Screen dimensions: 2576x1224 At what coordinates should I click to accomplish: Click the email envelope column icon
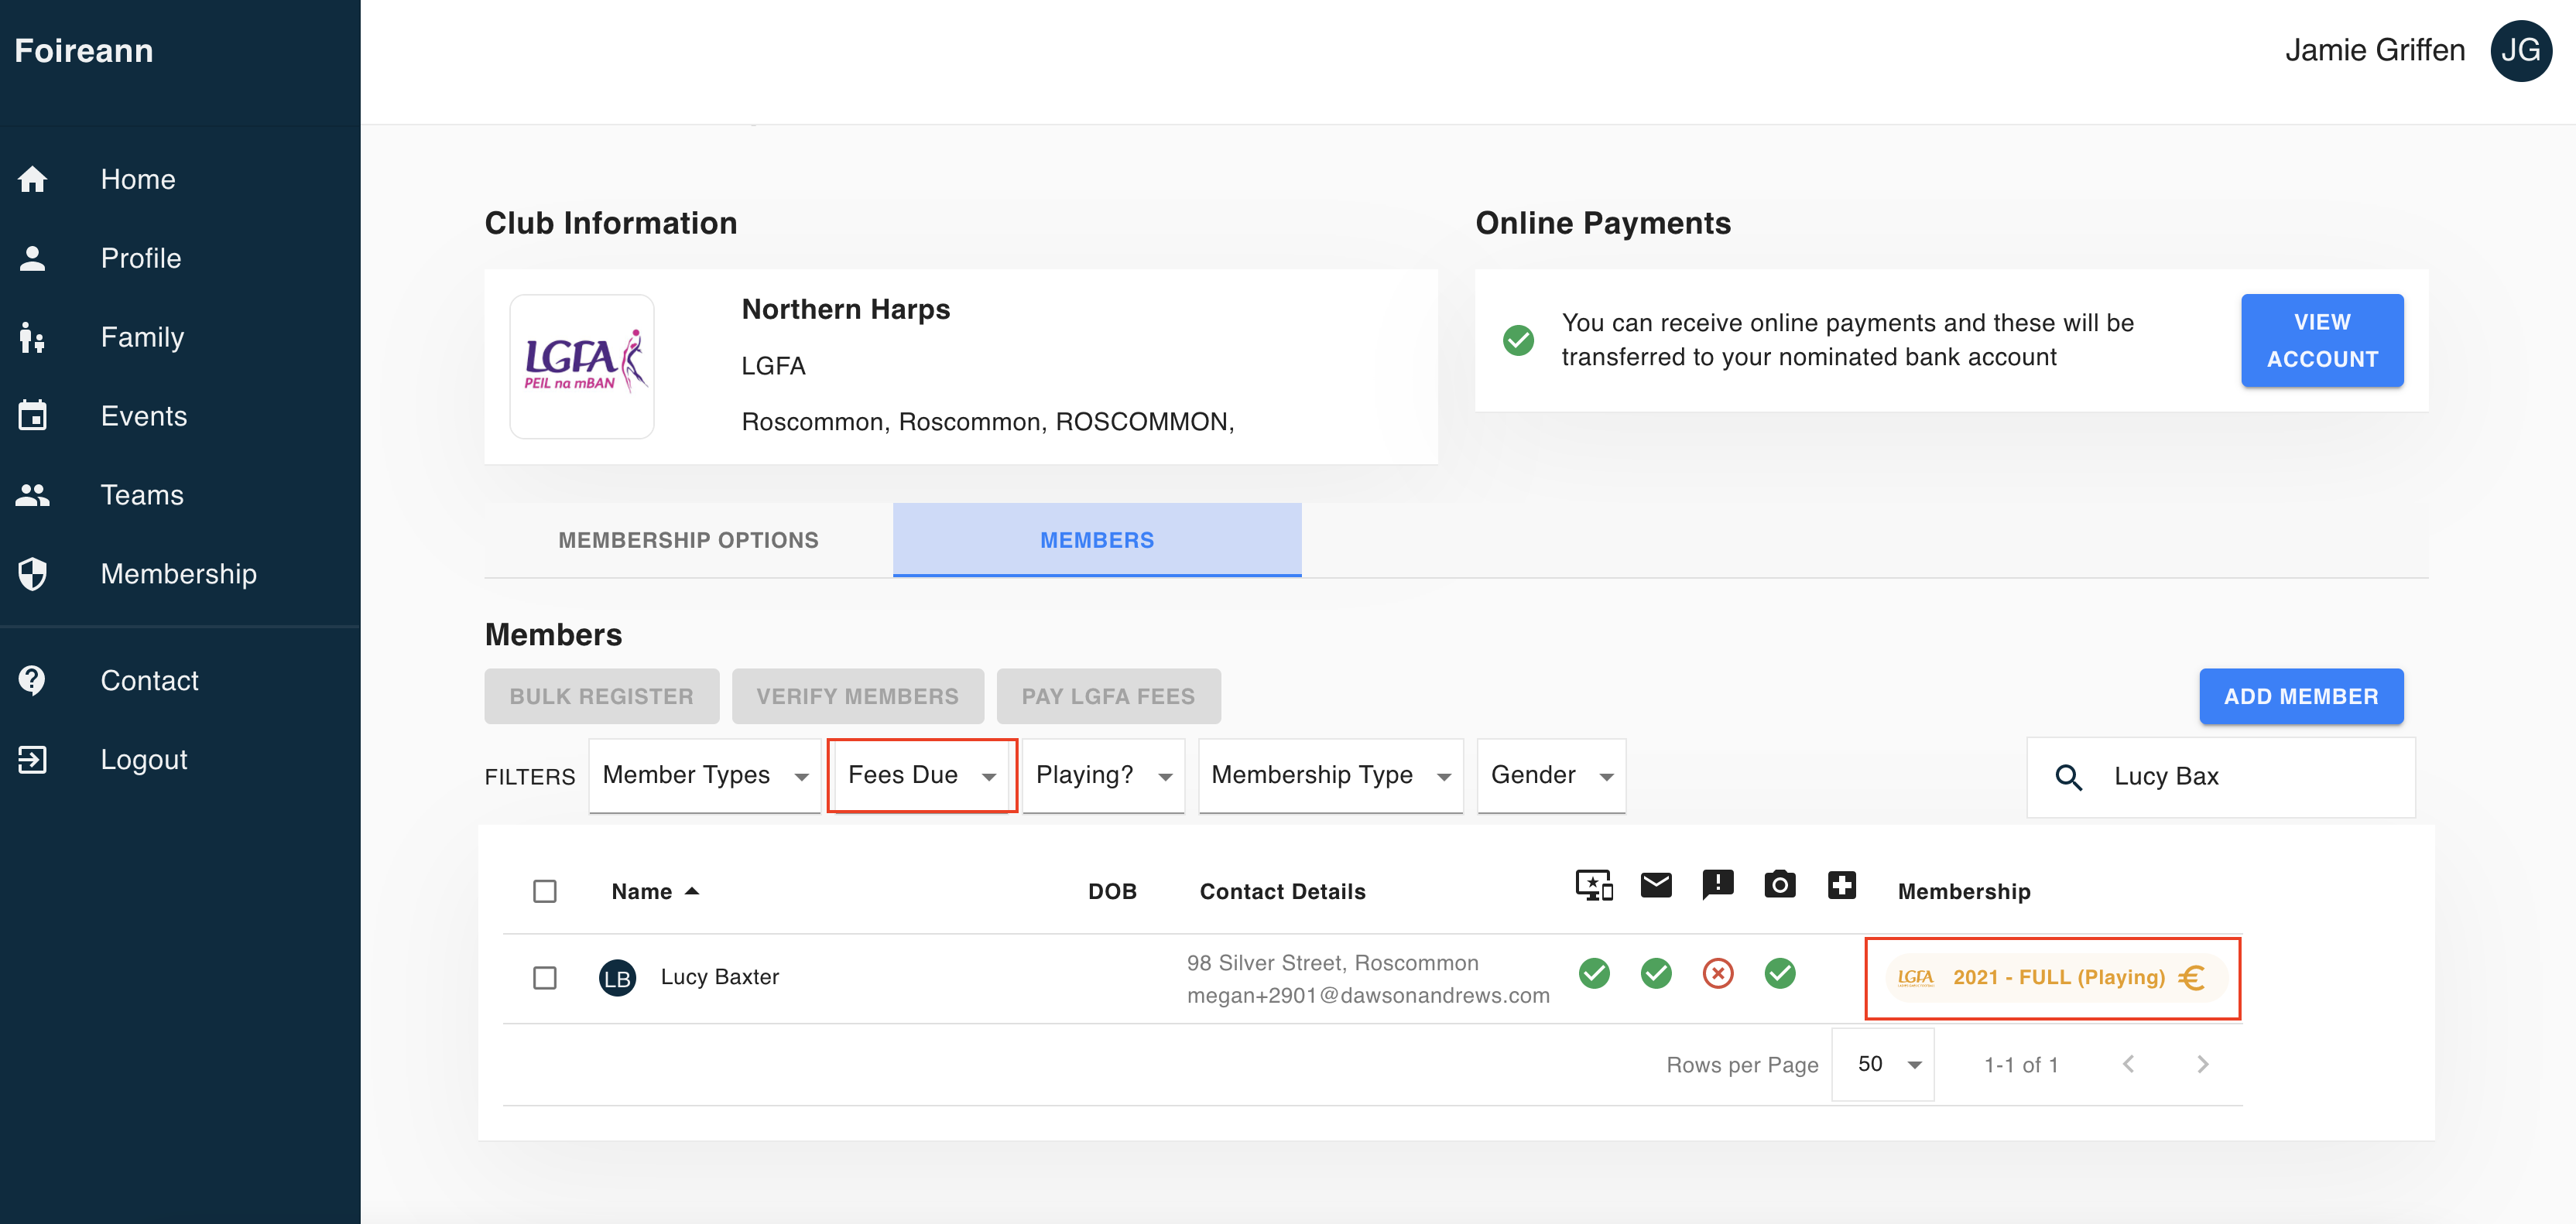1656,884
